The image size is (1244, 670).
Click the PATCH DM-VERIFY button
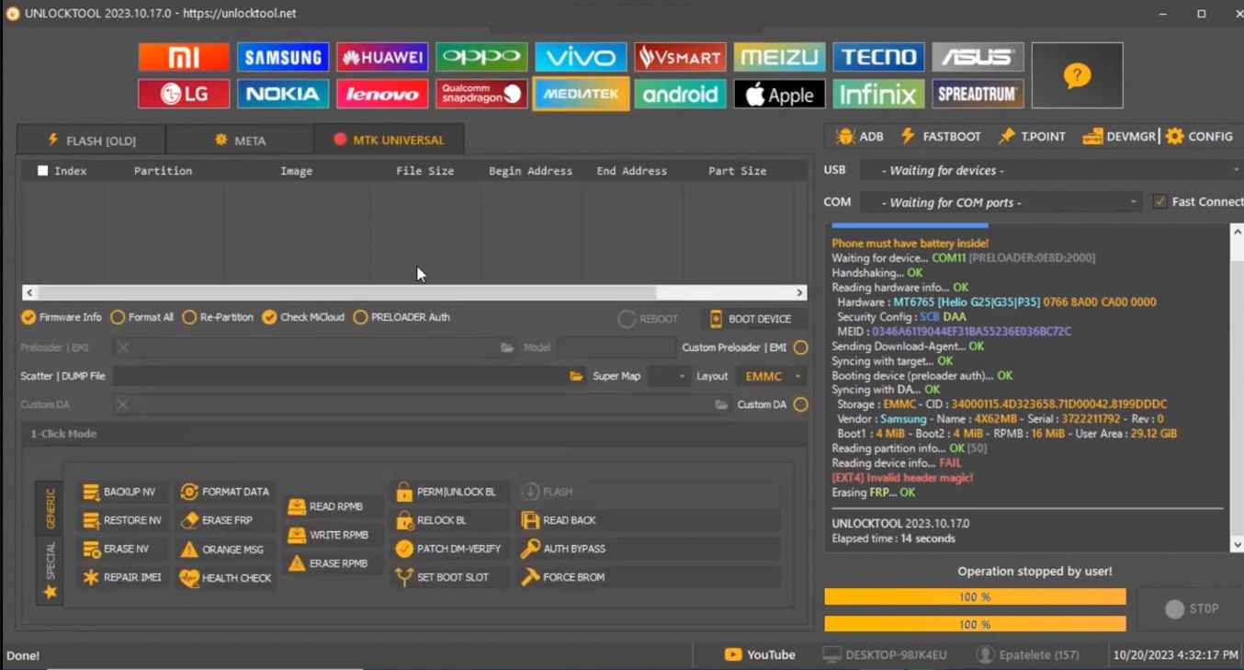pyautogui.click(x=448, y=549)
